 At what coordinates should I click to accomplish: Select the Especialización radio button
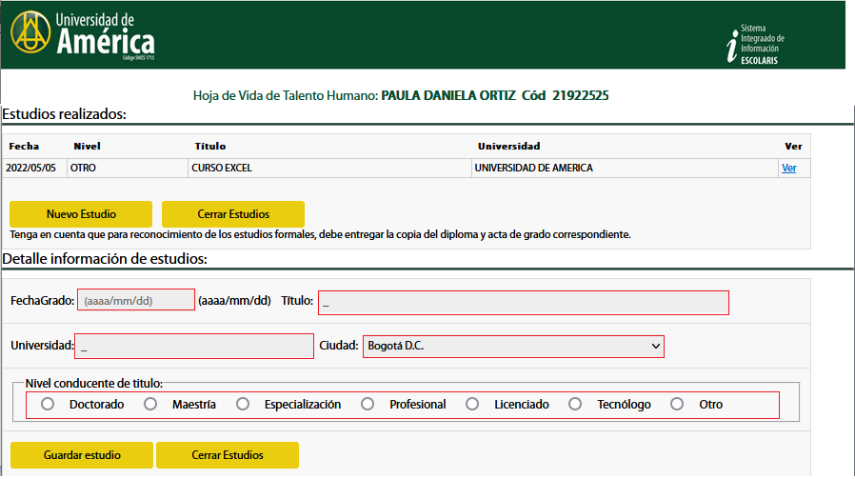[x=243, y=404]
